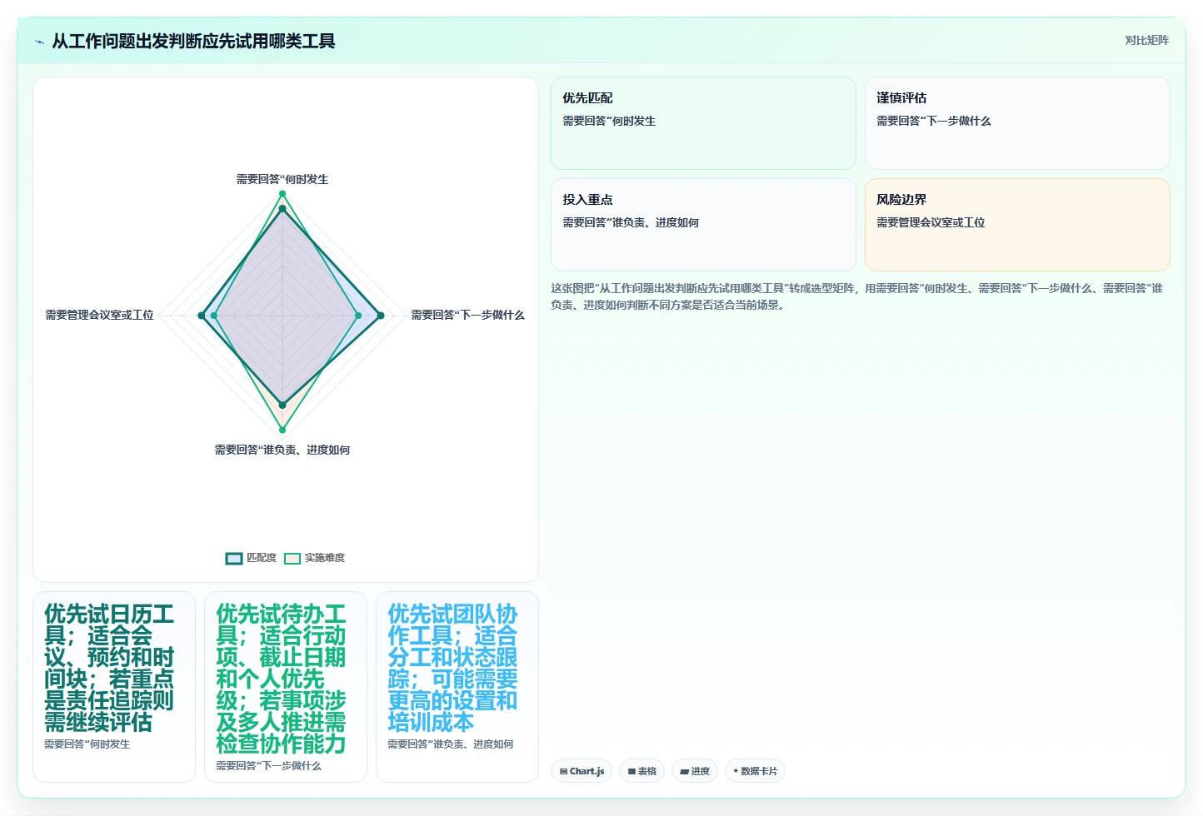Screen dimensions: 1203x816
Task: Select 实施难度 data point on 谁负责、进度如何 axis
Action: pos(282,430)
